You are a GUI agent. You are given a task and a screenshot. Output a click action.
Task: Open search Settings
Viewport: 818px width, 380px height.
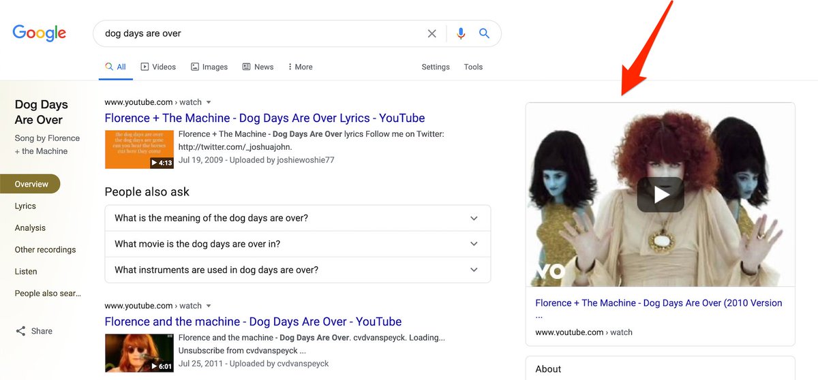(x=436, y=67)
